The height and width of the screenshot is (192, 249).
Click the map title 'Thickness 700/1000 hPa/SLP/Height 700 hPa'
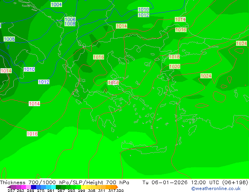[x=64, y=183]
